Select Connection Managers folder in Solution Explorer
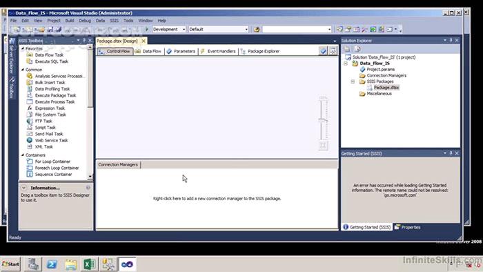The height and width of the screenshot is (272, 483). [386, 75]
